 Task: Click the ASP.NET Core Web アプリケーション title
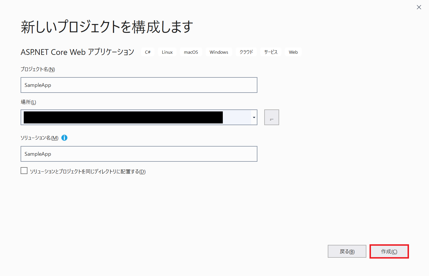78,52
